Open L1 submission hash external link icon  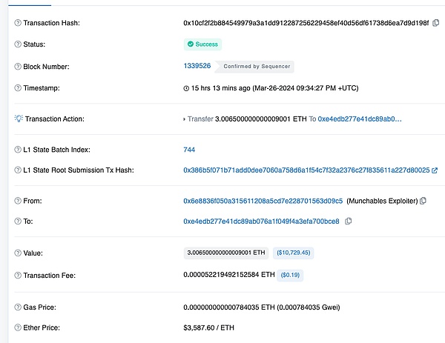435,170
